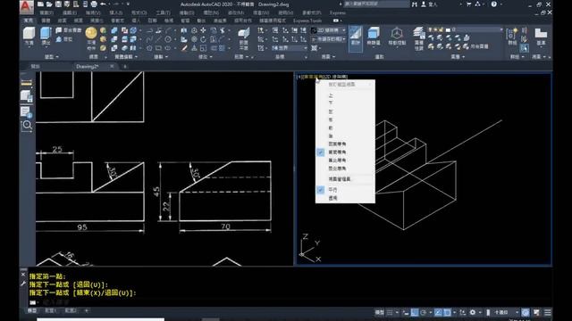Toggle layer on/off light bulb in layer dropdown
The image size is (572, 321).
tap(431, 29)
